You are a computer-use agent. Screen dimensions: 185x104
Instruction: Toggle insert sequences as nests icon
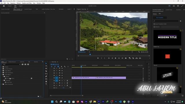click(x=51, y=66)
